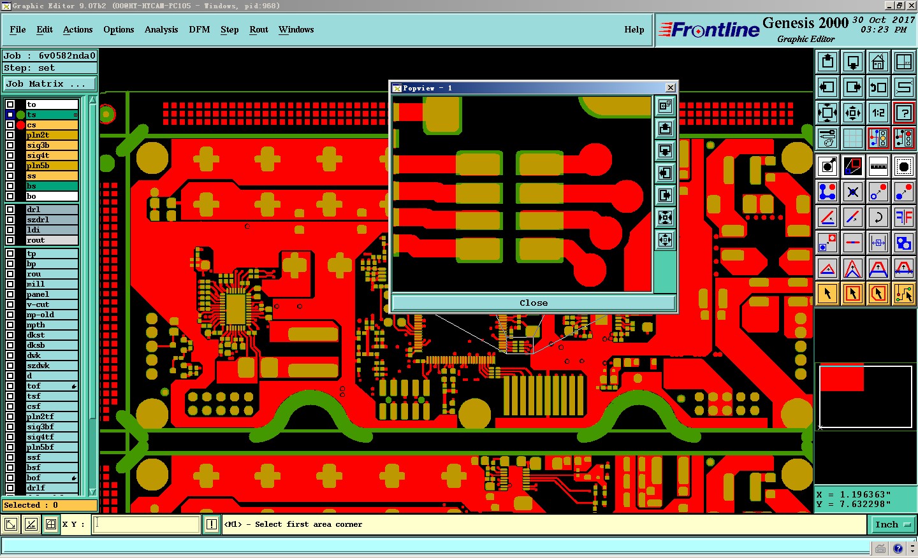Pan view left in the main toolbar
The height and width of the screenshot is (558, 918).
[827, 87]
